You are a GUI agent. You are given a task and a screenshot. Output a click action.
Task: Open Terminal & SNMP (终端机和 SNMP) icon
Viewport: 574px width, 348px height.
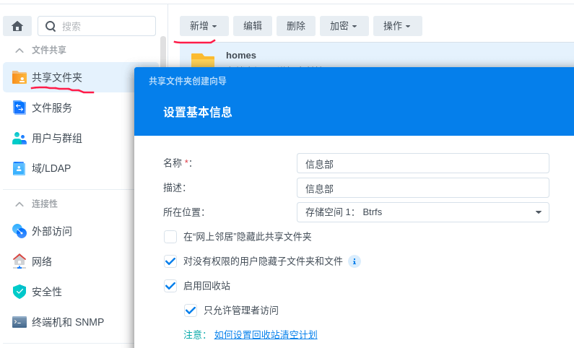pyautogui.click(x=19, y=322)
